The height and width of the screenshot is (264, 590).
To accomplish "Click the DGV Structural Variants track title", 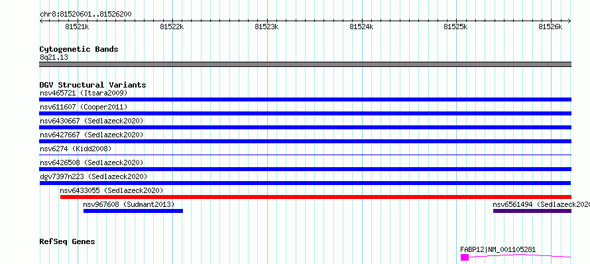I will tap(93, 85).
